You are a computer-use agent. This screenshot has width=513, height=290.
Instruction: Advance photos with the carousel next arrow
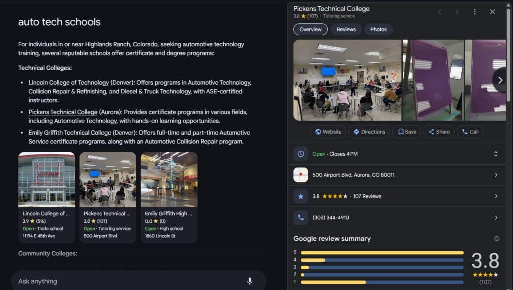[x=500, y=80]
